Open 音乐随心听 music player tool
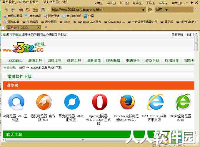The image size is (200, 147). coord(71,16)
